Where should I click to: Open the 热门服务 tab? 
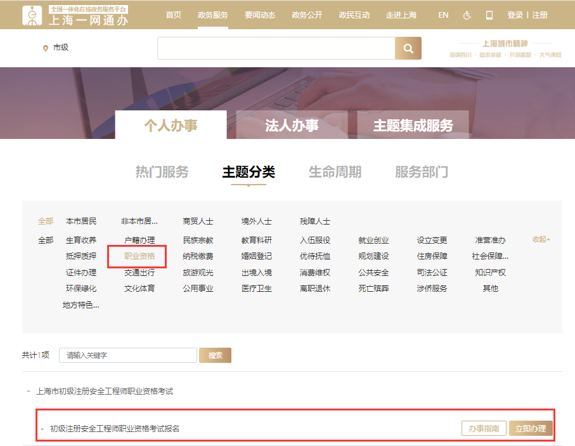pyautogui.click(x=162, y=171)
